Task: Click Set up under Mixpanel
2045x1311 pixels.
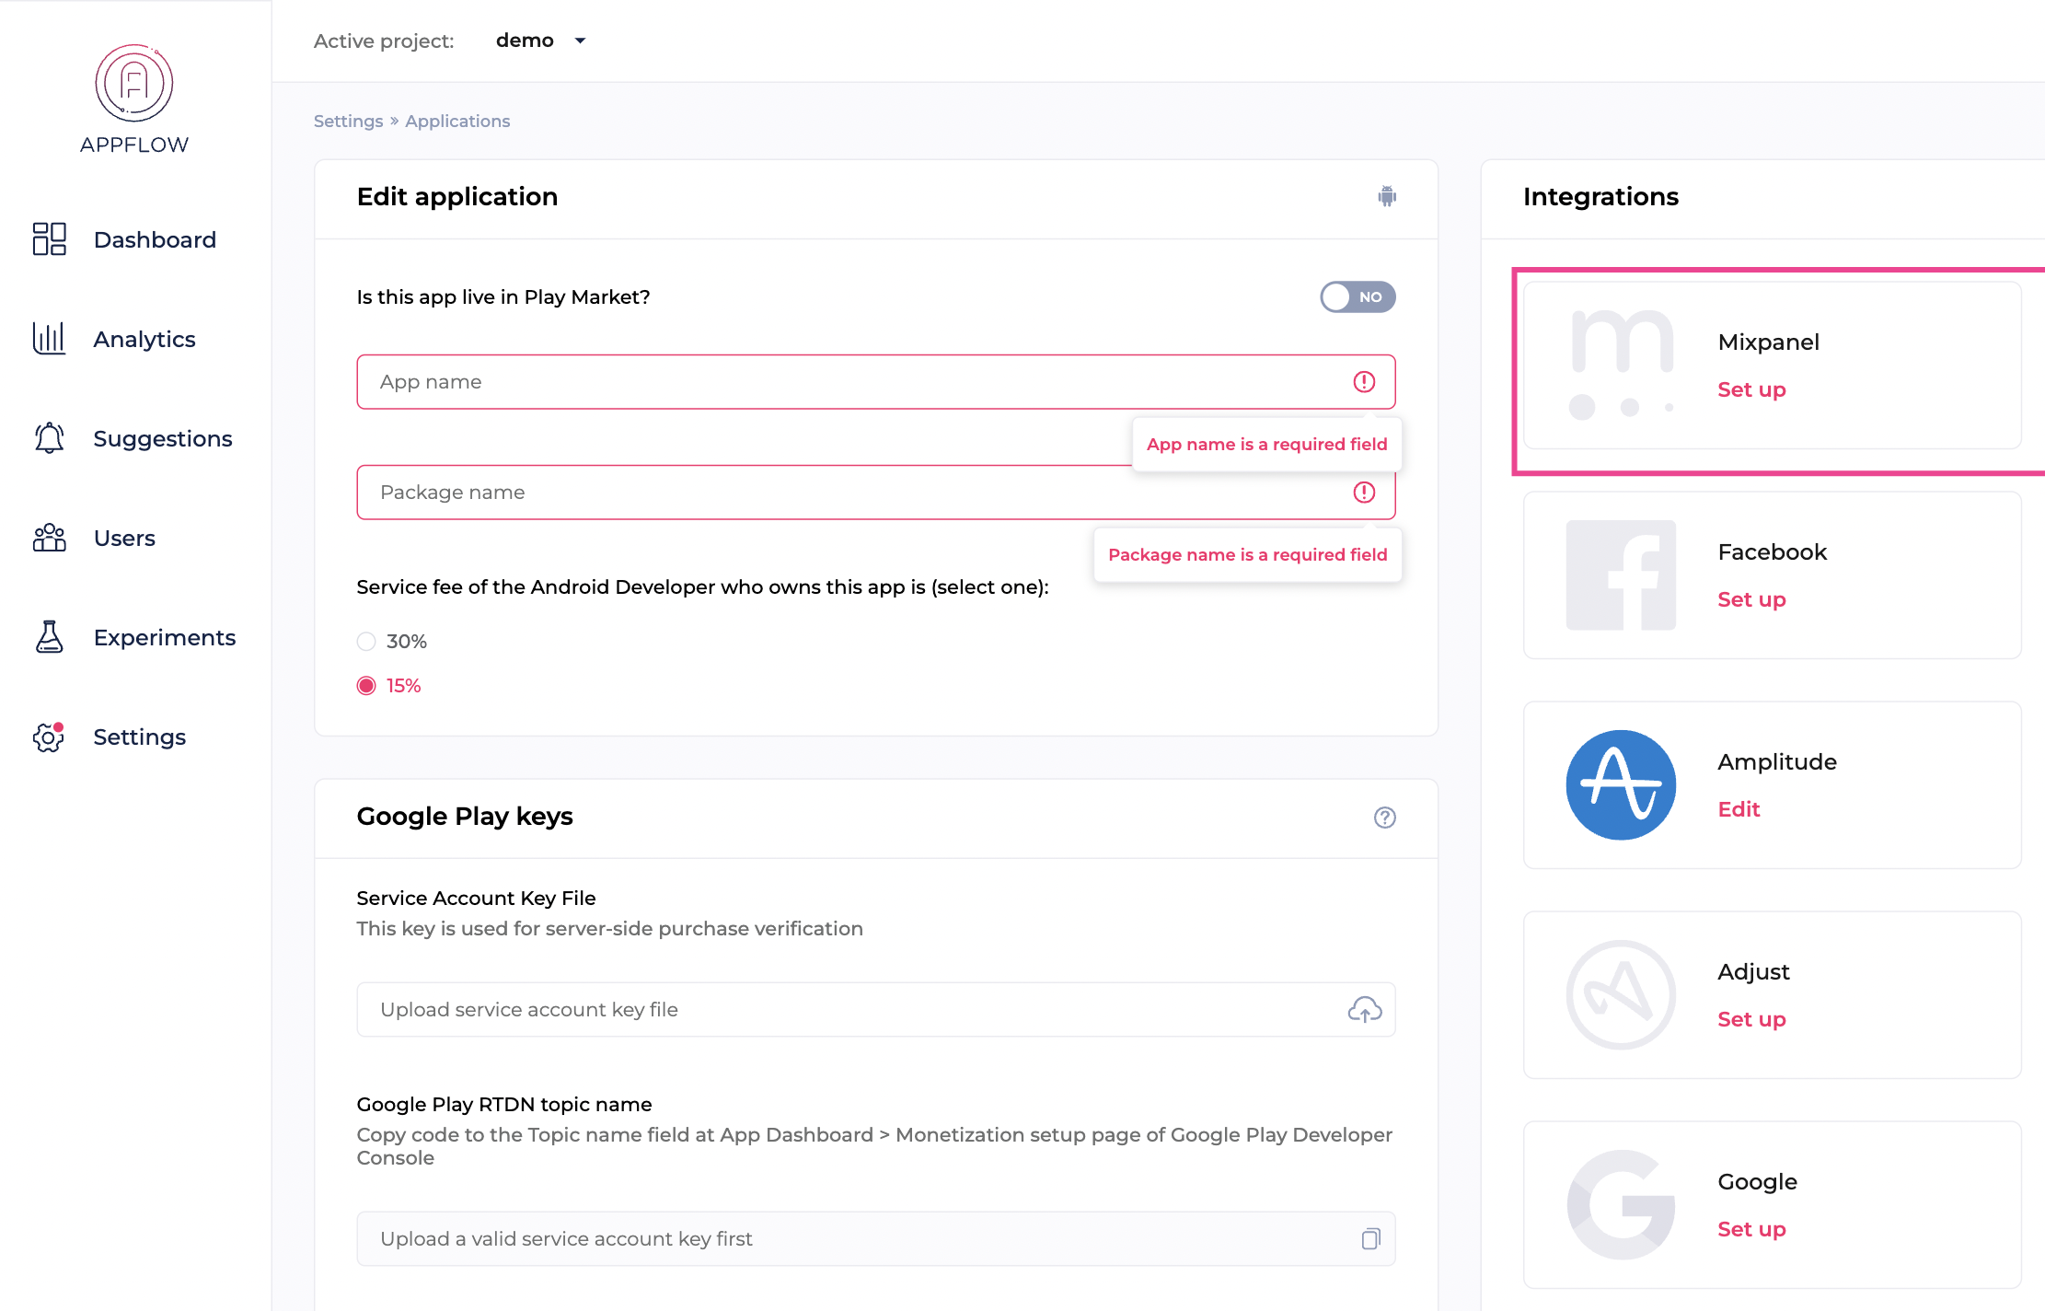Action: [x=1751, y=389]
